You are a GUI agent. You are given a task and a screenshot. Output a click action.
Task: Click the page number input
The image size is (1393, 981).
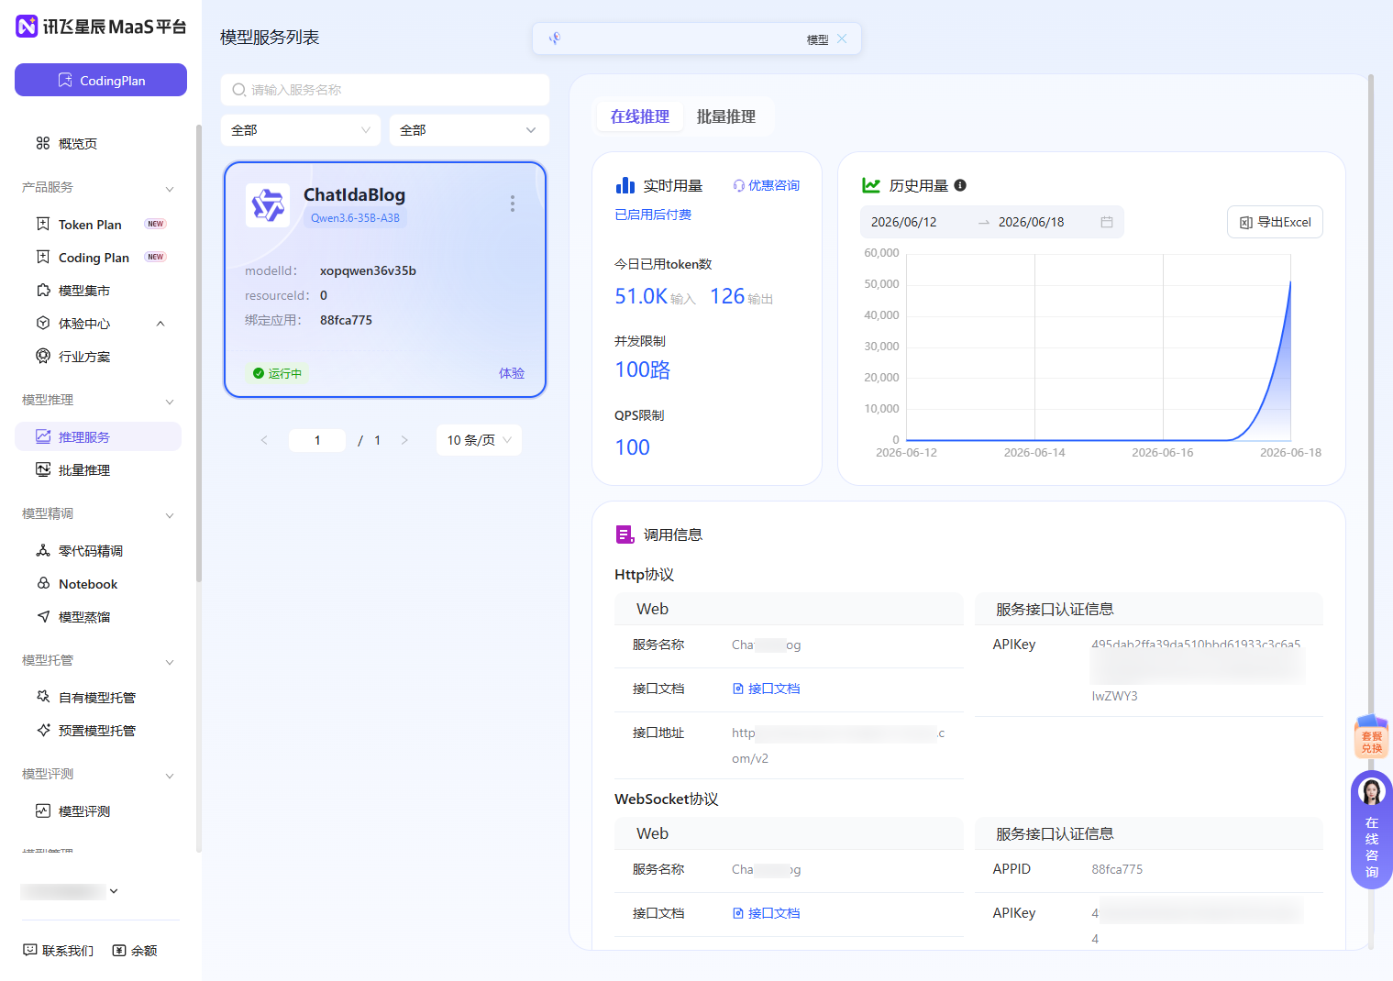[317, 440]
